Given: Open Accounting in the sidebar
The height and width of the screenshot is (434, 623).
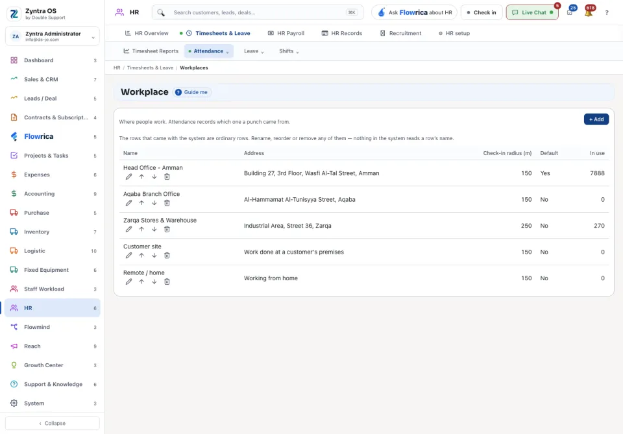Looking at the screenshot, I should click(x=53, y=194).
